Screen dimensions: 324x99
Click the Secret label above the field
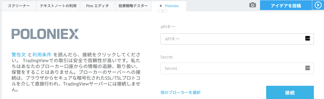[x=167, y=57]
